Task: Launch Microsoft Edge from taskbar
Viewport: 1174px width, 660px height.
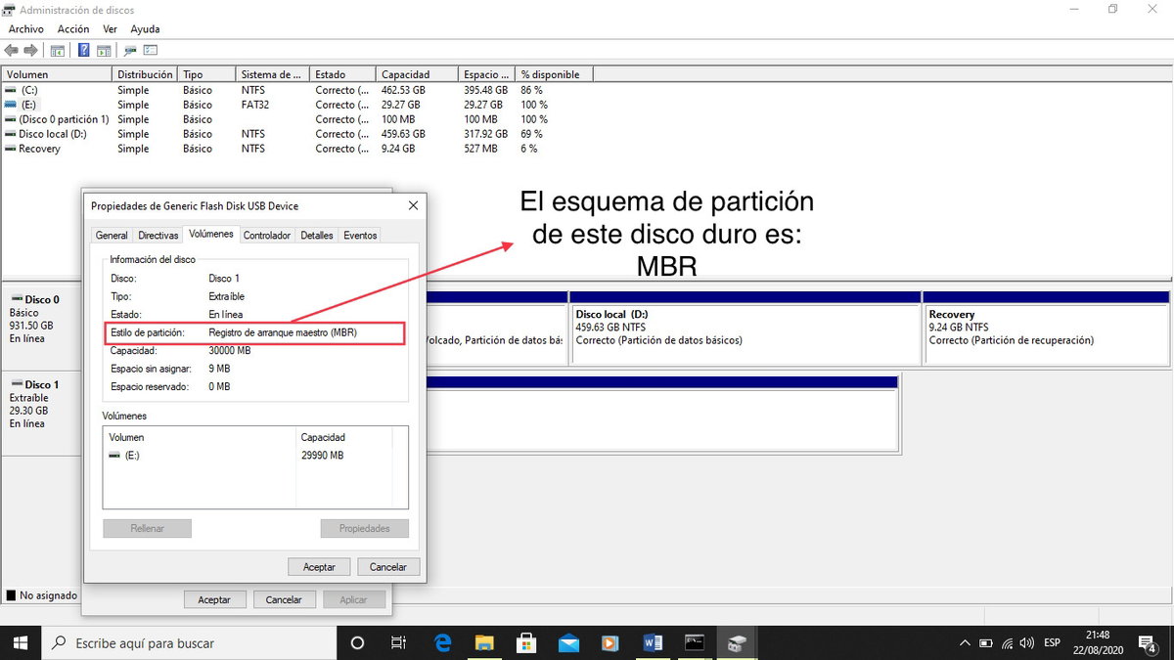Action: [x=442, y=642]
